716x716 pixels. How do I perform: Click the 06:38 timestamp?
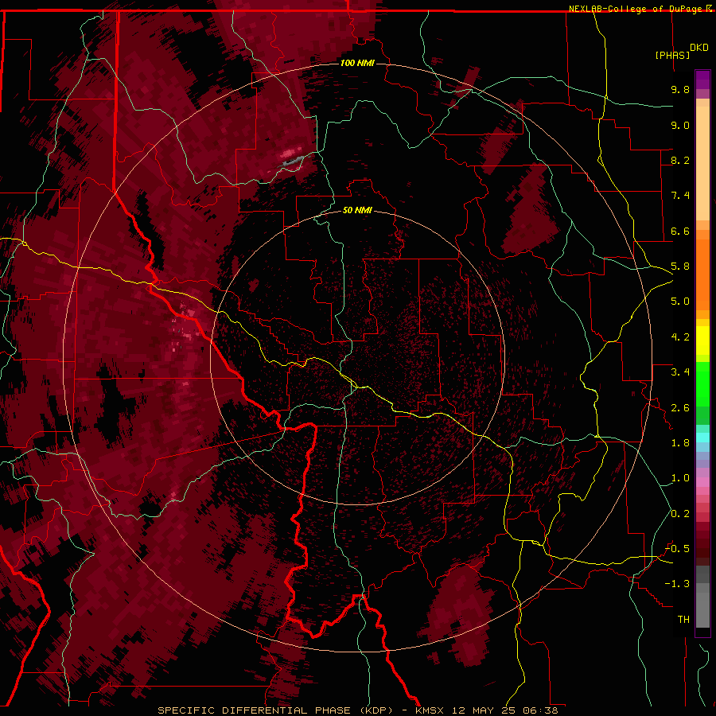541,710
